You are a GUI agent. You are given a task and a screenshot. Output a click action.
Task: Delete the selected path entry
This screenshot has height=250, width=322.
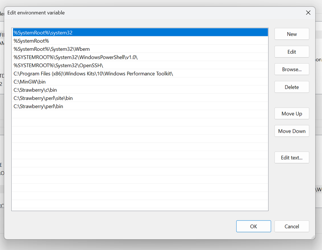[x=292, y=87]
